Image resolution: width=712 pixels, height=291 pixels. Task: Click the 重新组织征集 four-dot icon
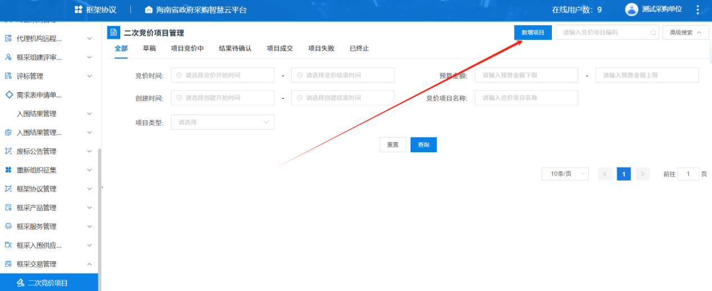(x=8, y=170)
